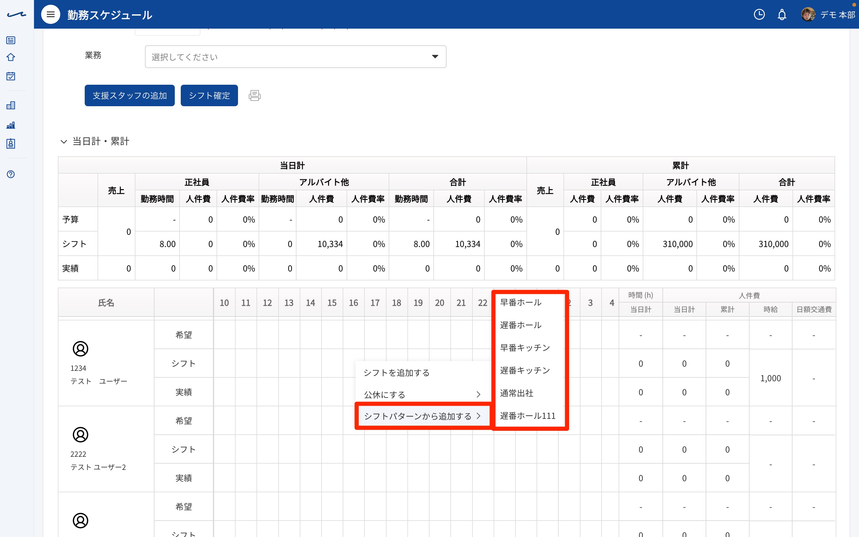Click the 勤務スケジュール page title
This screenshot has height=537, width=859.
click(x=110, y=15)
